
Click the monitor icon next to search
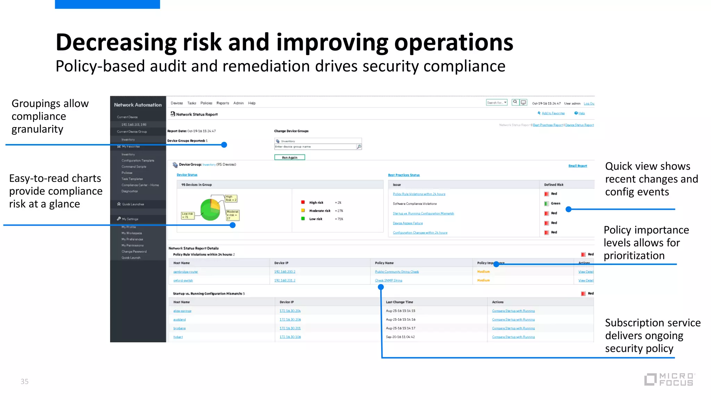523,102
